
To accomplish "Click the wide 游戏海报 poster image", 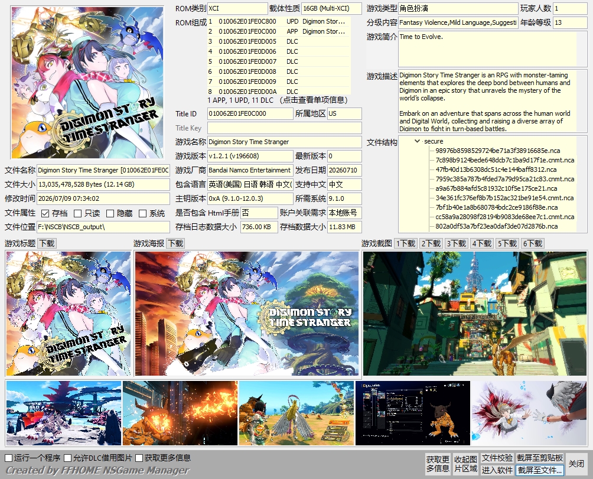I will [x=246, y=314].
